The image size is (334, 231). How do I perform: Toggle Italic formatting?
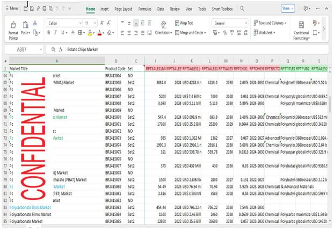pyautogui.click(x=55, y=33)
